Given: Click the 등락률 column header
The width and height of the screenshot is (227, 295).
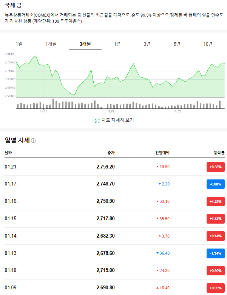Looking at the screenshot, I should pyautogui.click(x=219, y=153).
